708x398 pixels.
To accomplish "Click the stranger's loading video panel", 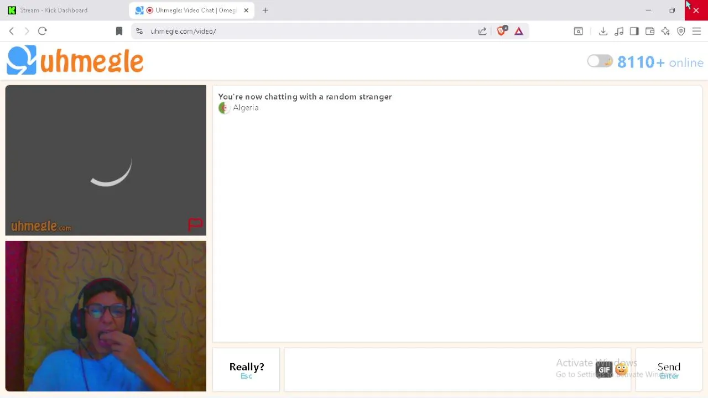I will [x=106, y=160].
